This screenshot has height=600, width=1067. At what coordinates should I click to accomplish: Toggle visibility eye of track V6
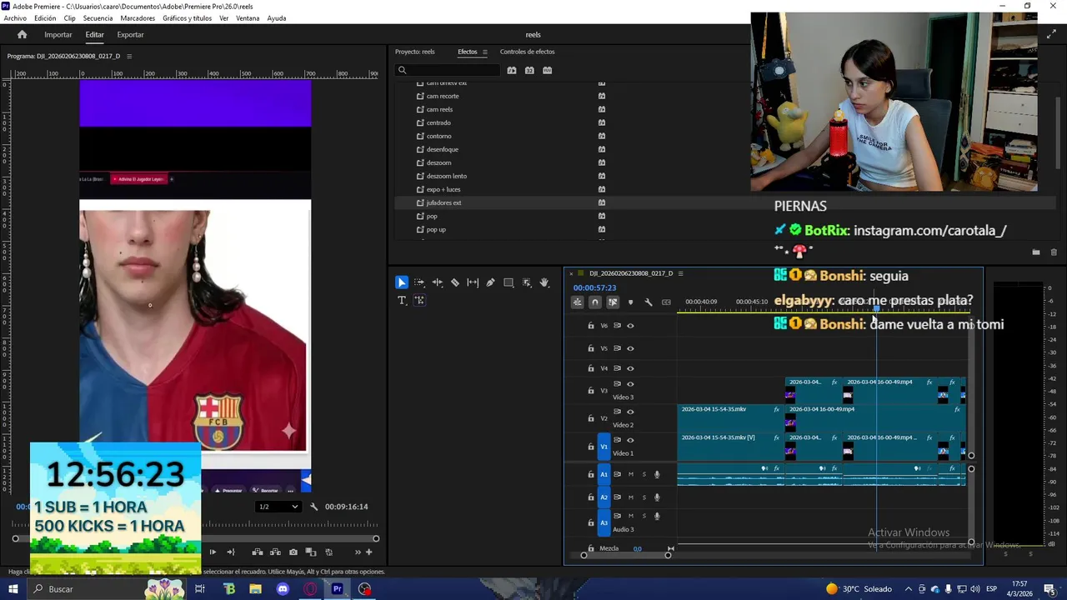point(630,326)
